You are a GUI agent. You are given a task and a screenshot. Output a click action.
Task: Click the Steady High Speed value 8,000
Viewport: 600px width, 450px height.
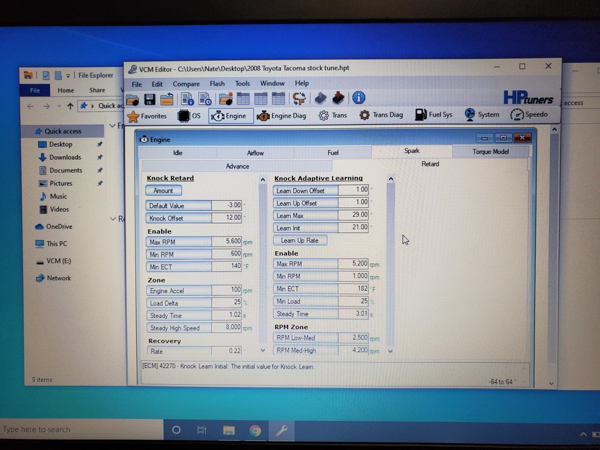tap(226, 327)
